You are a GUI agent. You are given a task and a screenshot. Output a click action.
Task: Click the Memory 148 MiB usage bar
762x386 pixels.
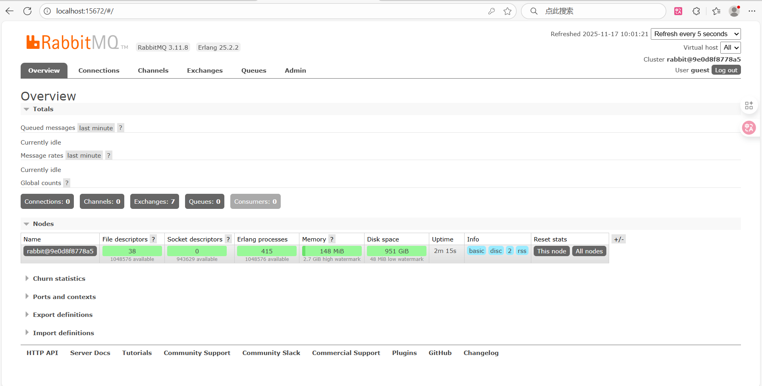pyautogui.click(x=332, y=251)
